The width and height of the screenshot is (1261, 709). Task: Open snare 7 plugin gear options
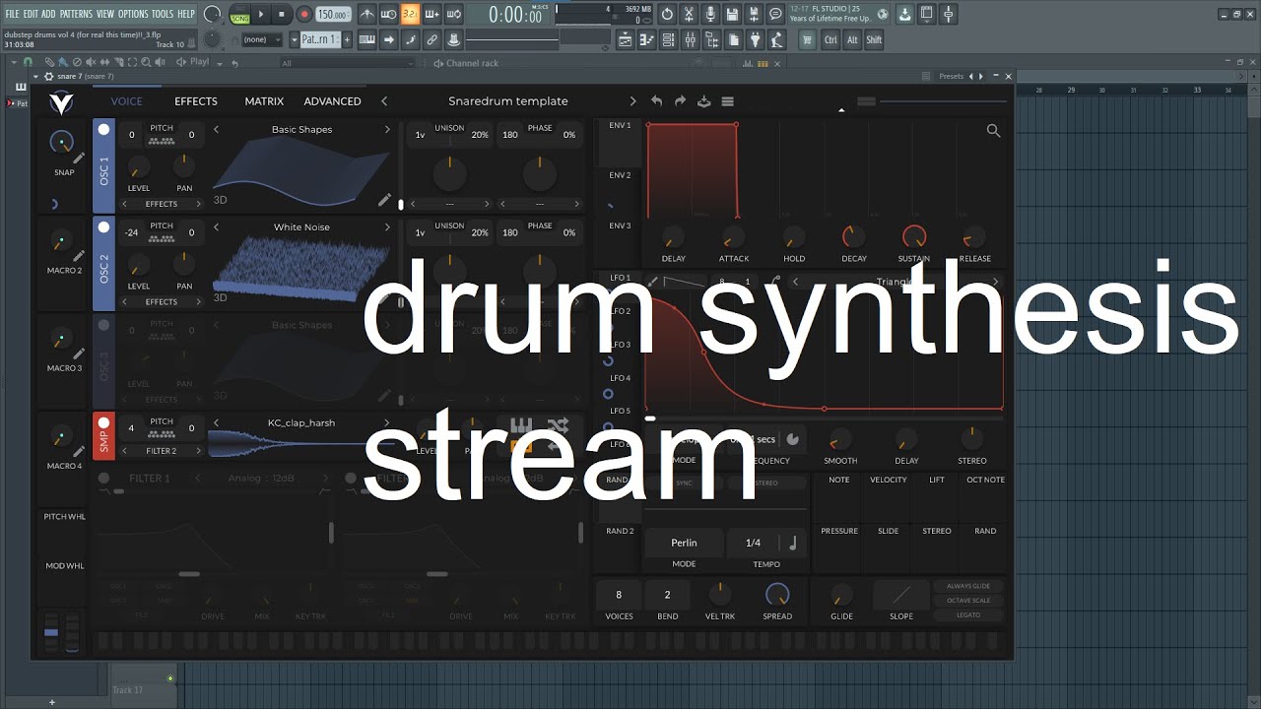point(48,76)
